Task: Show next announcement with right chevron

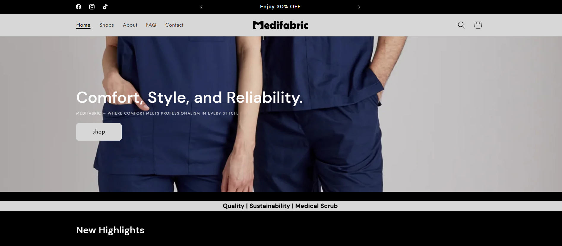Action: click(x=359, y=7)
